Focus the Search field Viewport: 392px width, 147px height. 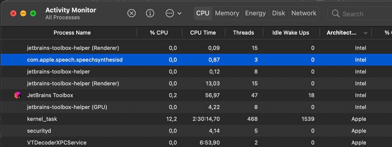pos(360,14)
